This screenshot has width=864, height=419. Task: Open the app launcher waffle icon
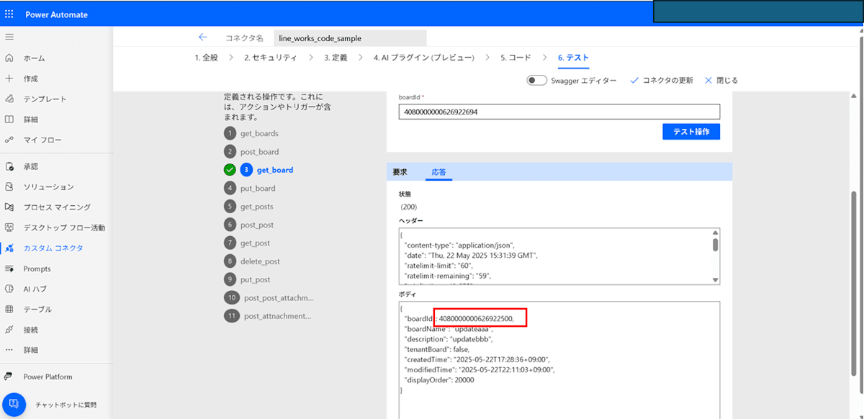[9, 14]
